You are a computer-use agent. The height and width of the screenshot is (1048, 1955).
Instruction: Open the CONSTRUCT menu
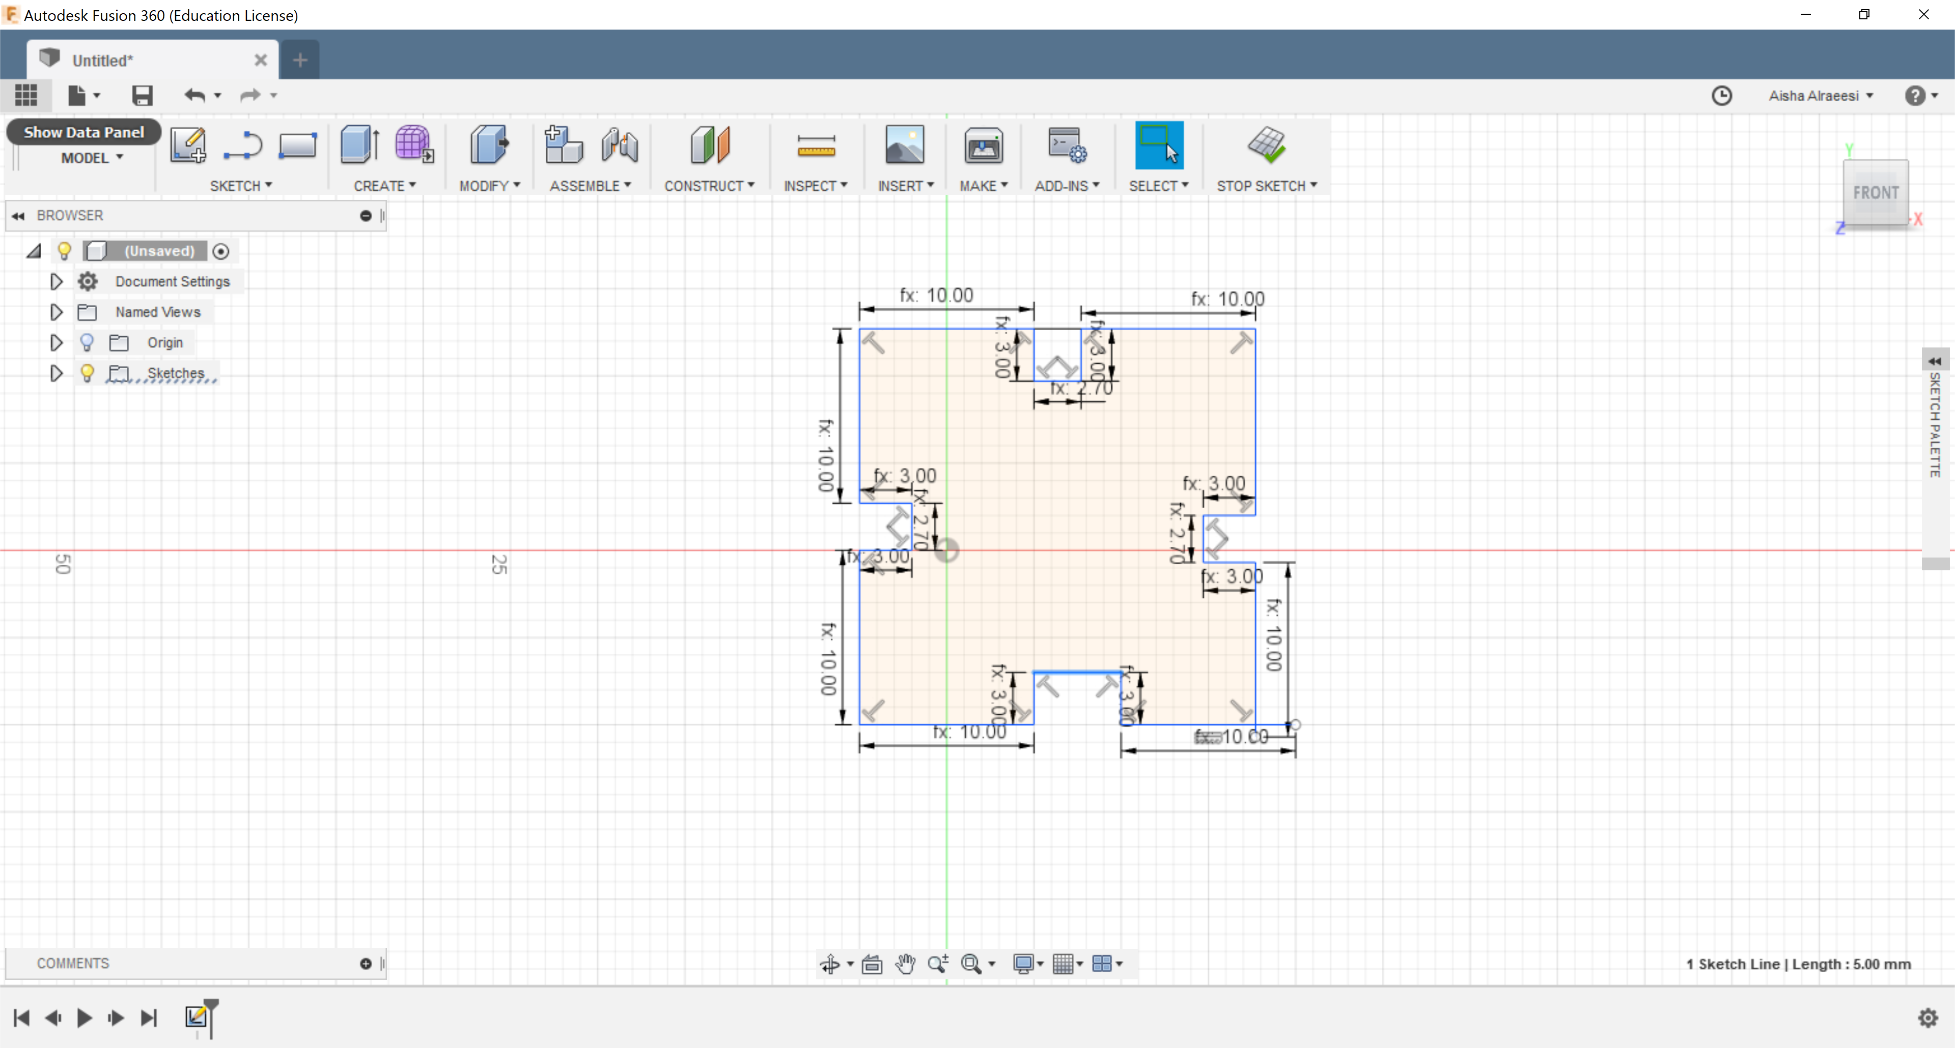708,186
